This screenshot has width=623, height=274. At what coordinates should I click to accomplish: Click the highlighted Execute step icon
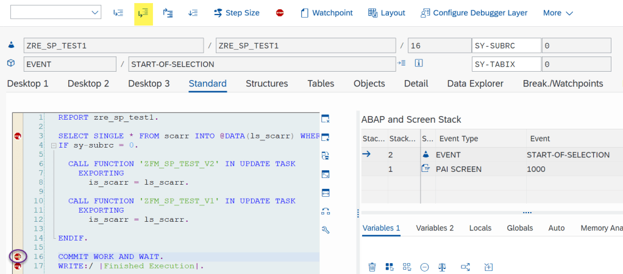click(143, 13)
